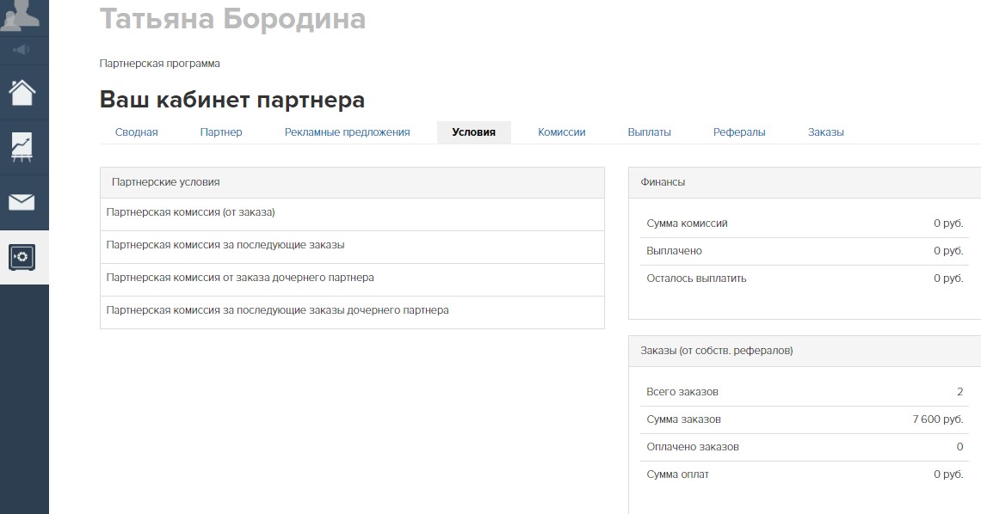Click the Всего заказов value 2

click(959, 392)
